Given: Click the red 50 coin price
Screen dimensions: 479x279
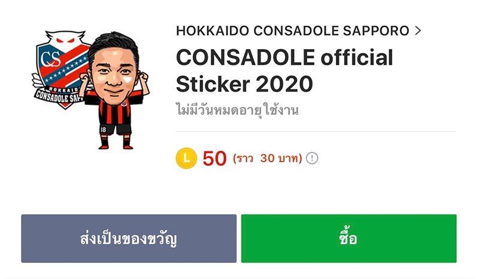Looking at the screenshot, I should pos(214,158).
